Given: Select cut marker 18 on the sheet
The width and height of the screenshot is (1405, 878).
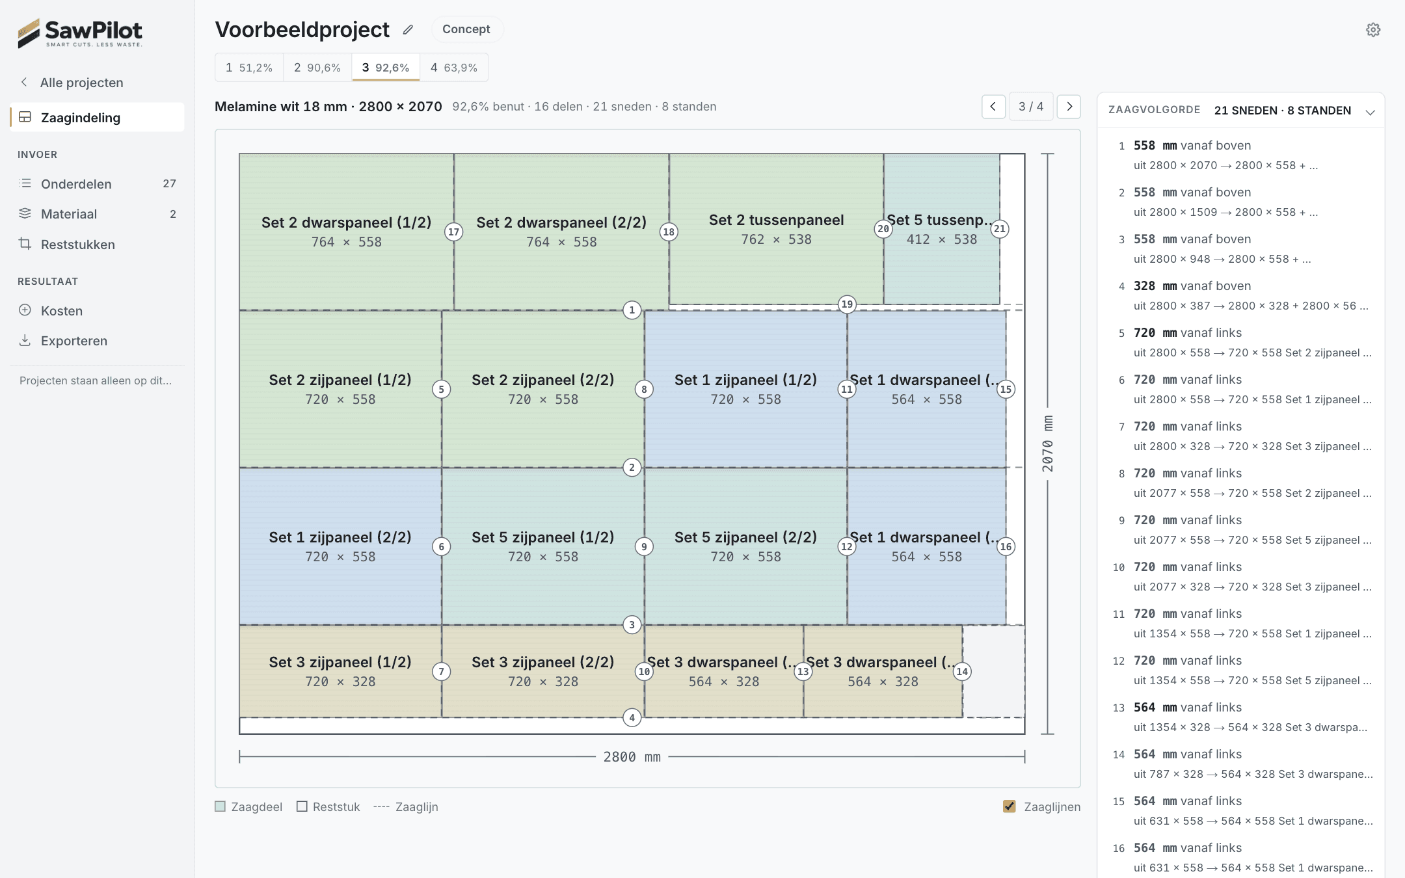Looking at the screenshot, I should (x=669, y=232).
